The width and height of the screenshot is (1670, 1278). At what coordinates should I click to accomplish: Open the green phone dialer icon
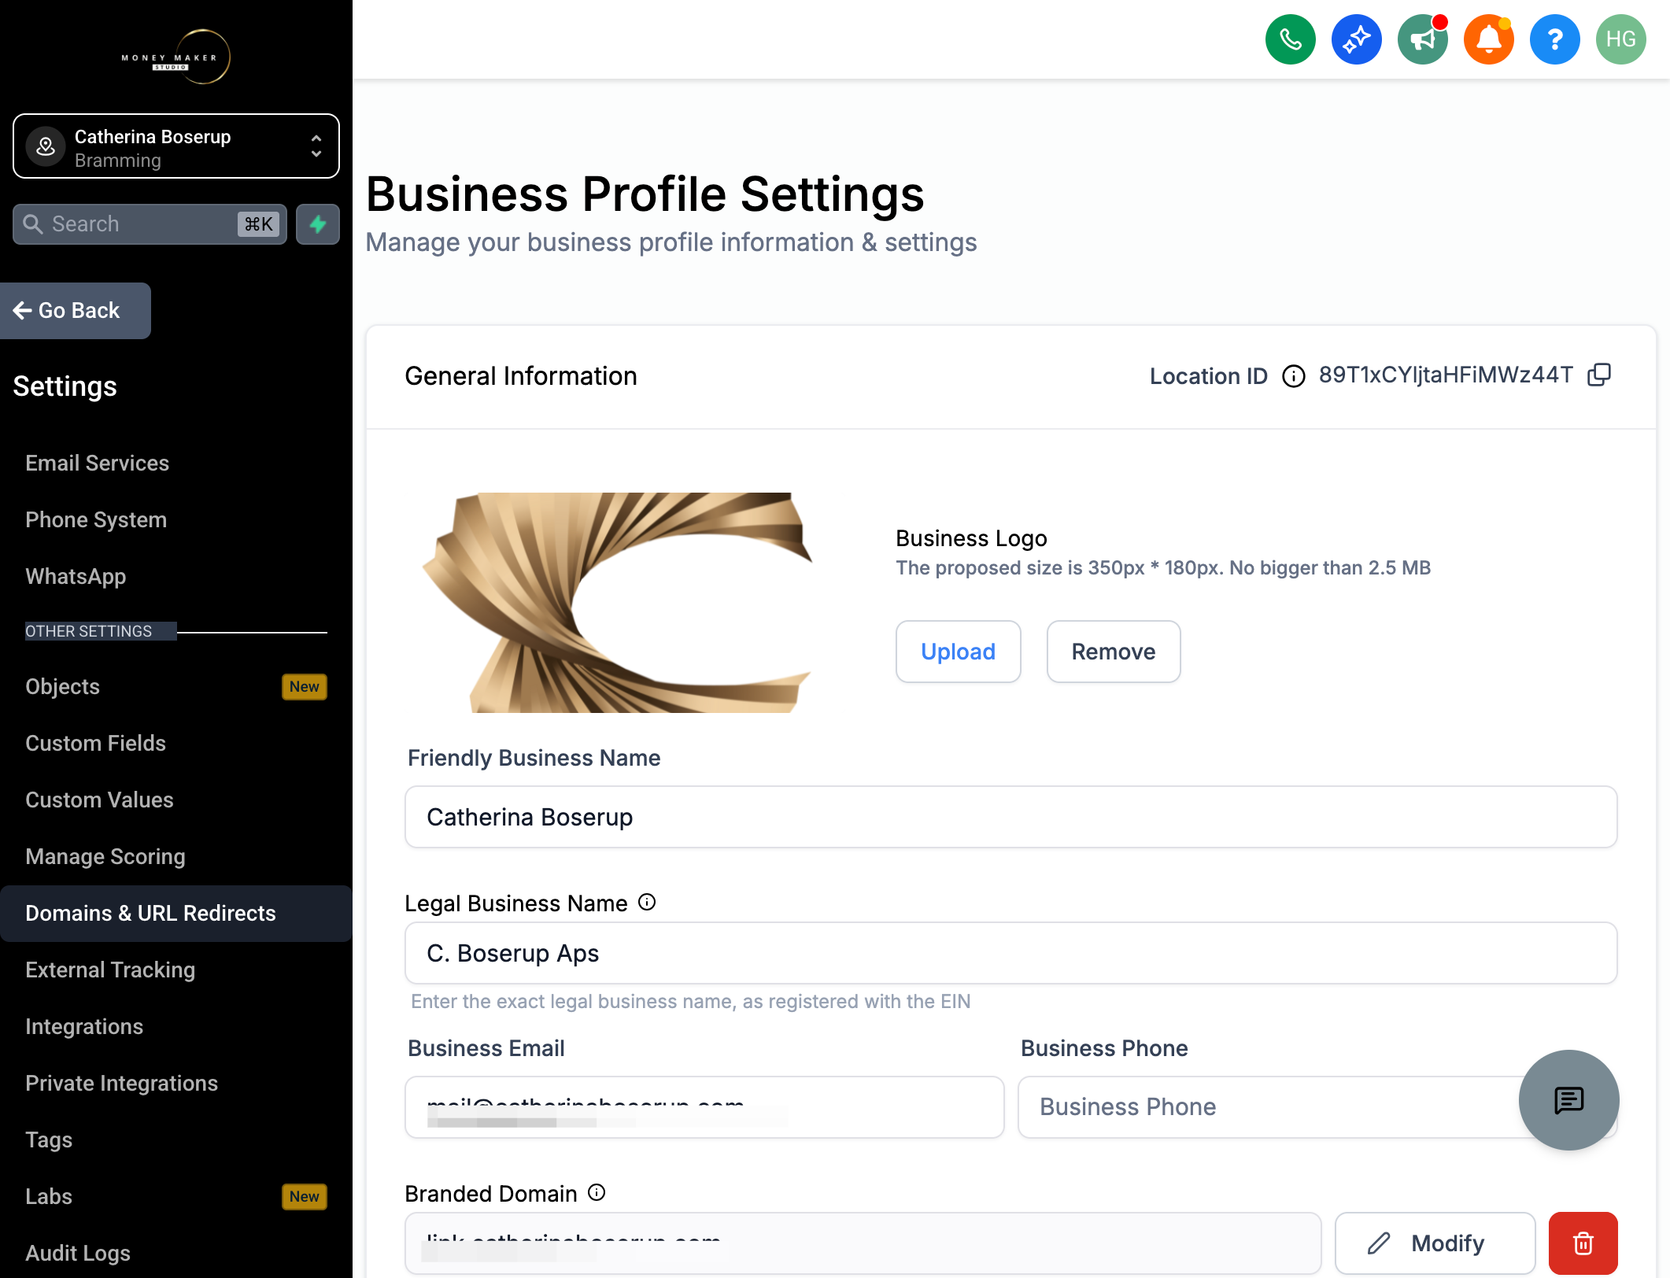[1290, 39]
